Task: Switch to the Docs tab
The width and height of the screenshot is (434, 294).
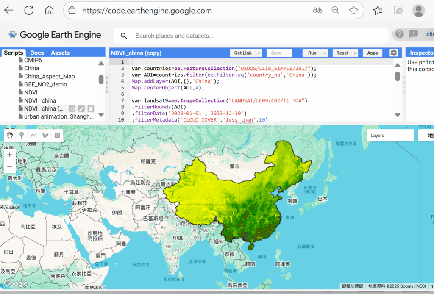Action: coord(37,53)
